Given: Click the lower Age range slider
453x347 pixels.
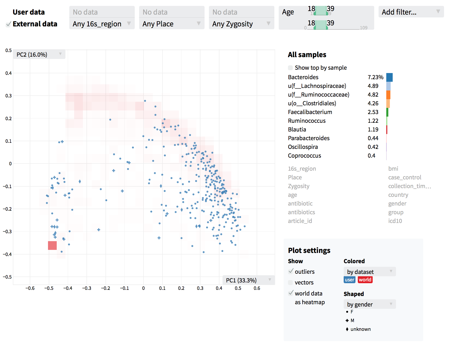Looking at the screenshot, I should 321,25.
